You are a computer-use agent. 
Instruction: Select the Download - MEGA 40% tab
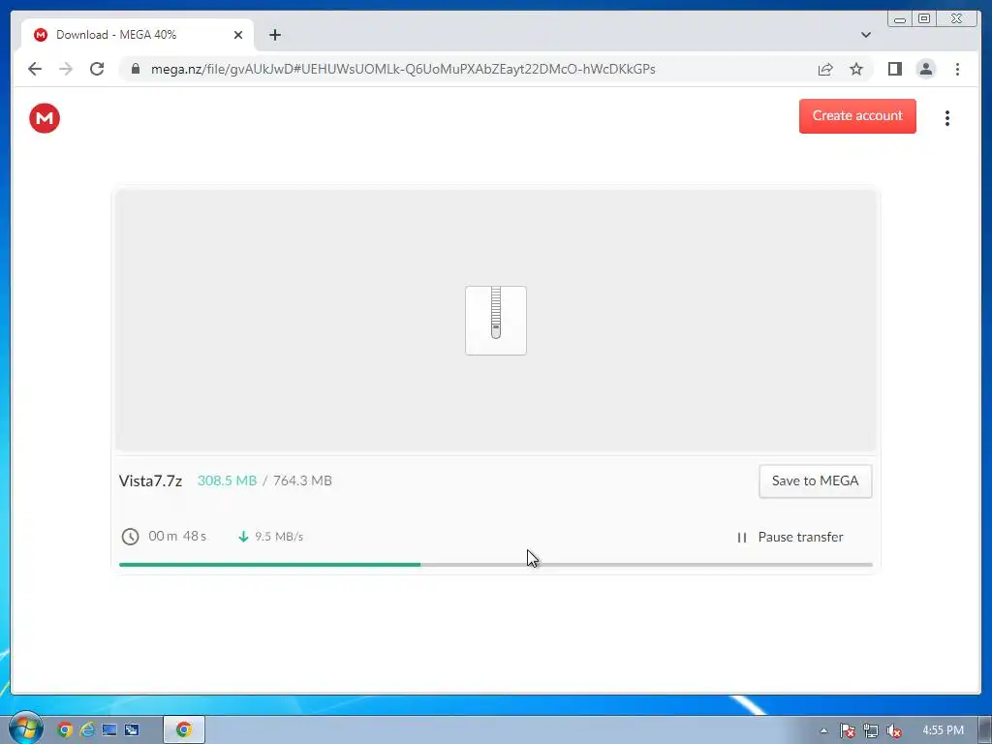tap(138, 35)
